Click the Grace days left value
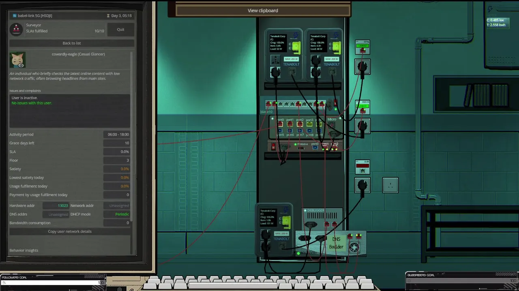This screenshot has width=519, height=291. point(117,143)
